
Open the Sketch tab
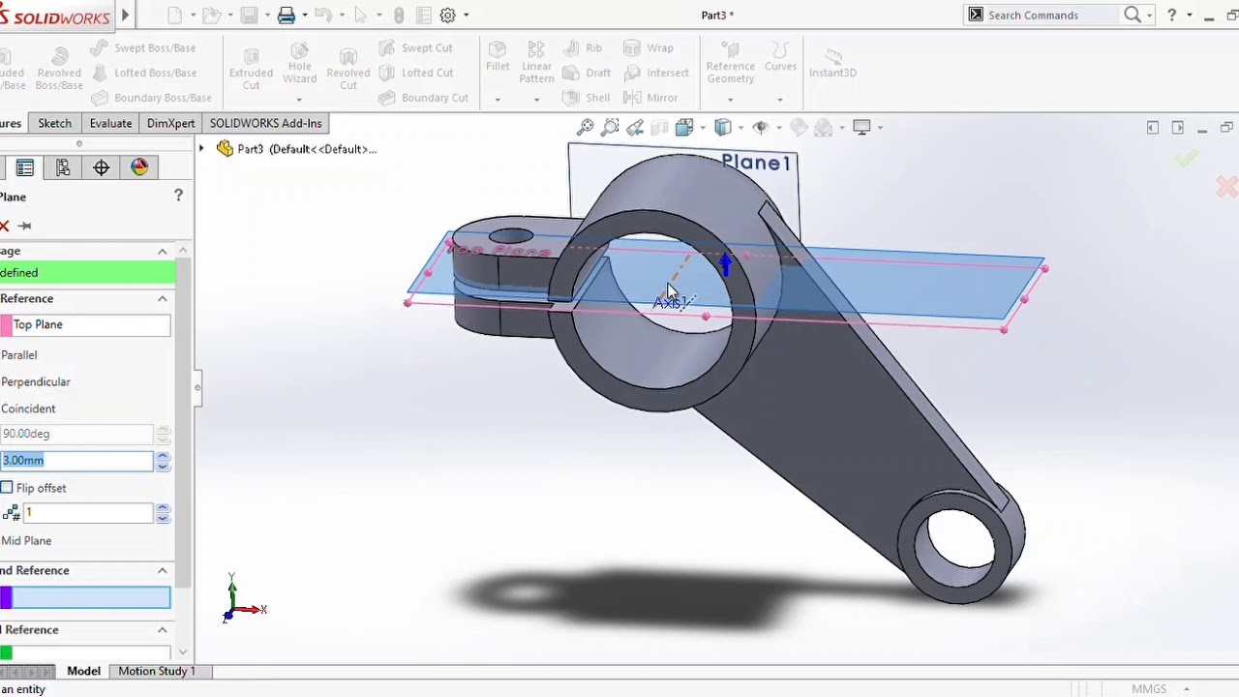click(54, 123)
